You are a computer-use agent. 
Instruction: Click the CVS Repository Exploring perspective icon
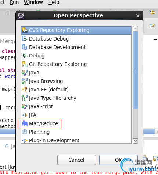tap(25, 30)
